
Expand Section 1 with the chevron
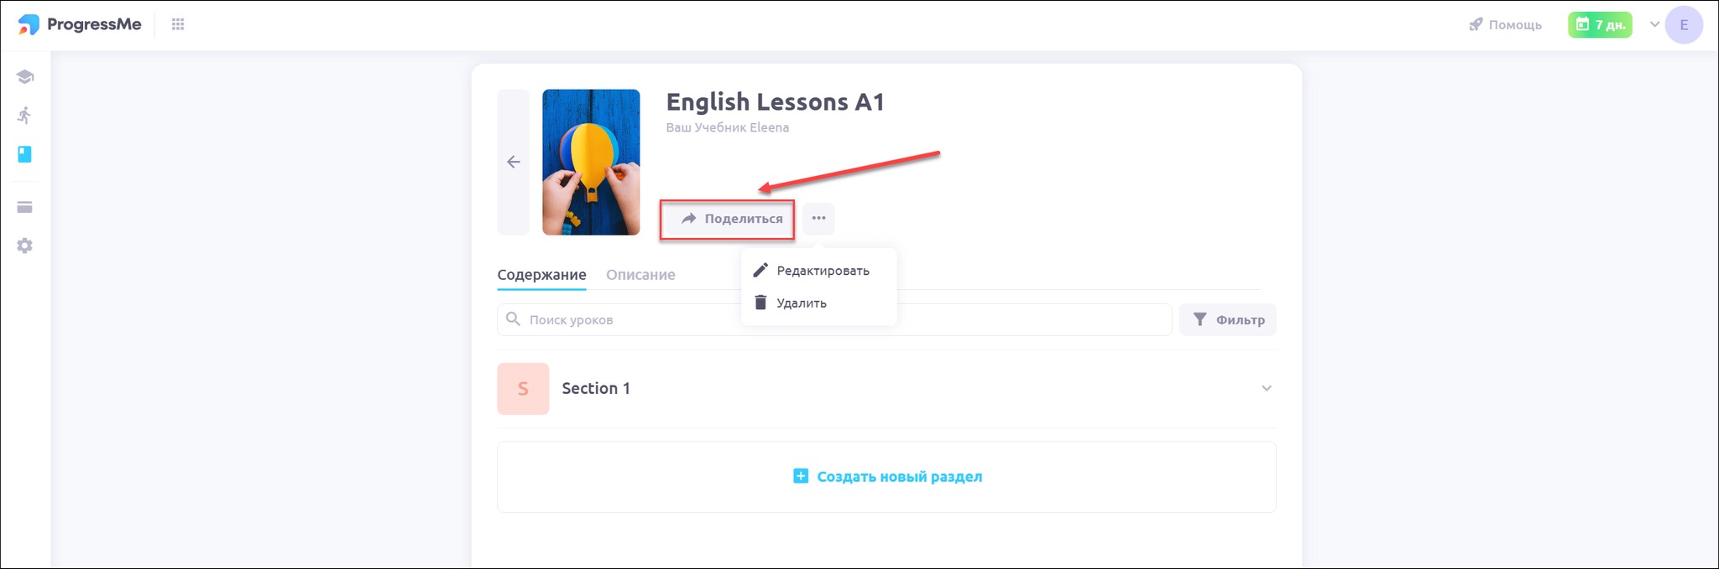coord(1267,389)
